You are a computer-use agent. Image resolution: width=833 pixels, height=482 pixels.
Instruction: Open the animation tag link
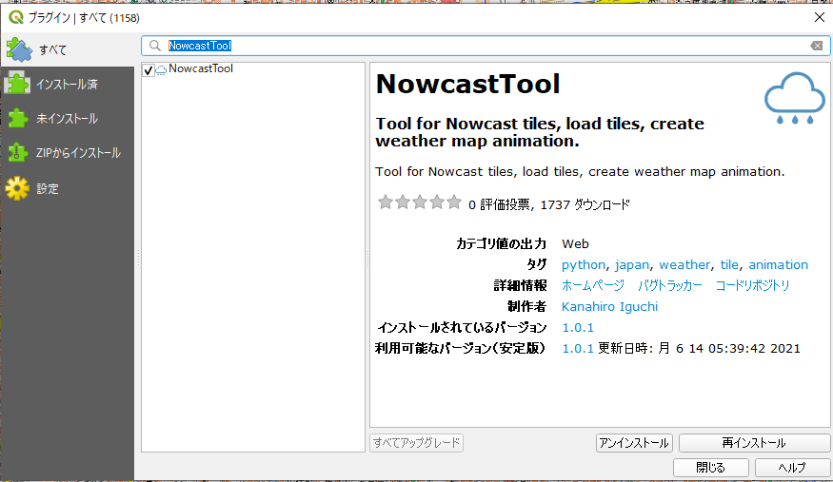779,264
